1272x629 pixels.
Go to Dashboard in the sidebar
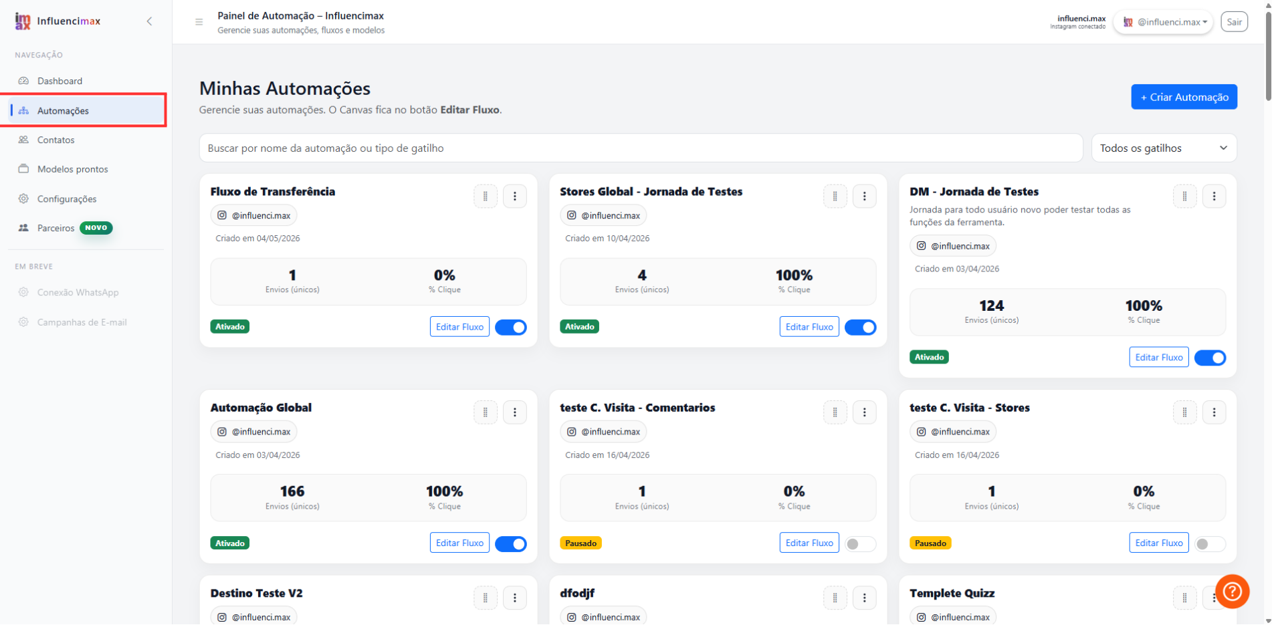tap(86, 81)
